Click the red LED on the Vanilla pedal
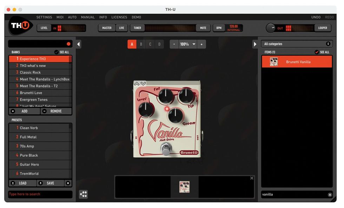This screenshot has height=208, width=344. 167,109
